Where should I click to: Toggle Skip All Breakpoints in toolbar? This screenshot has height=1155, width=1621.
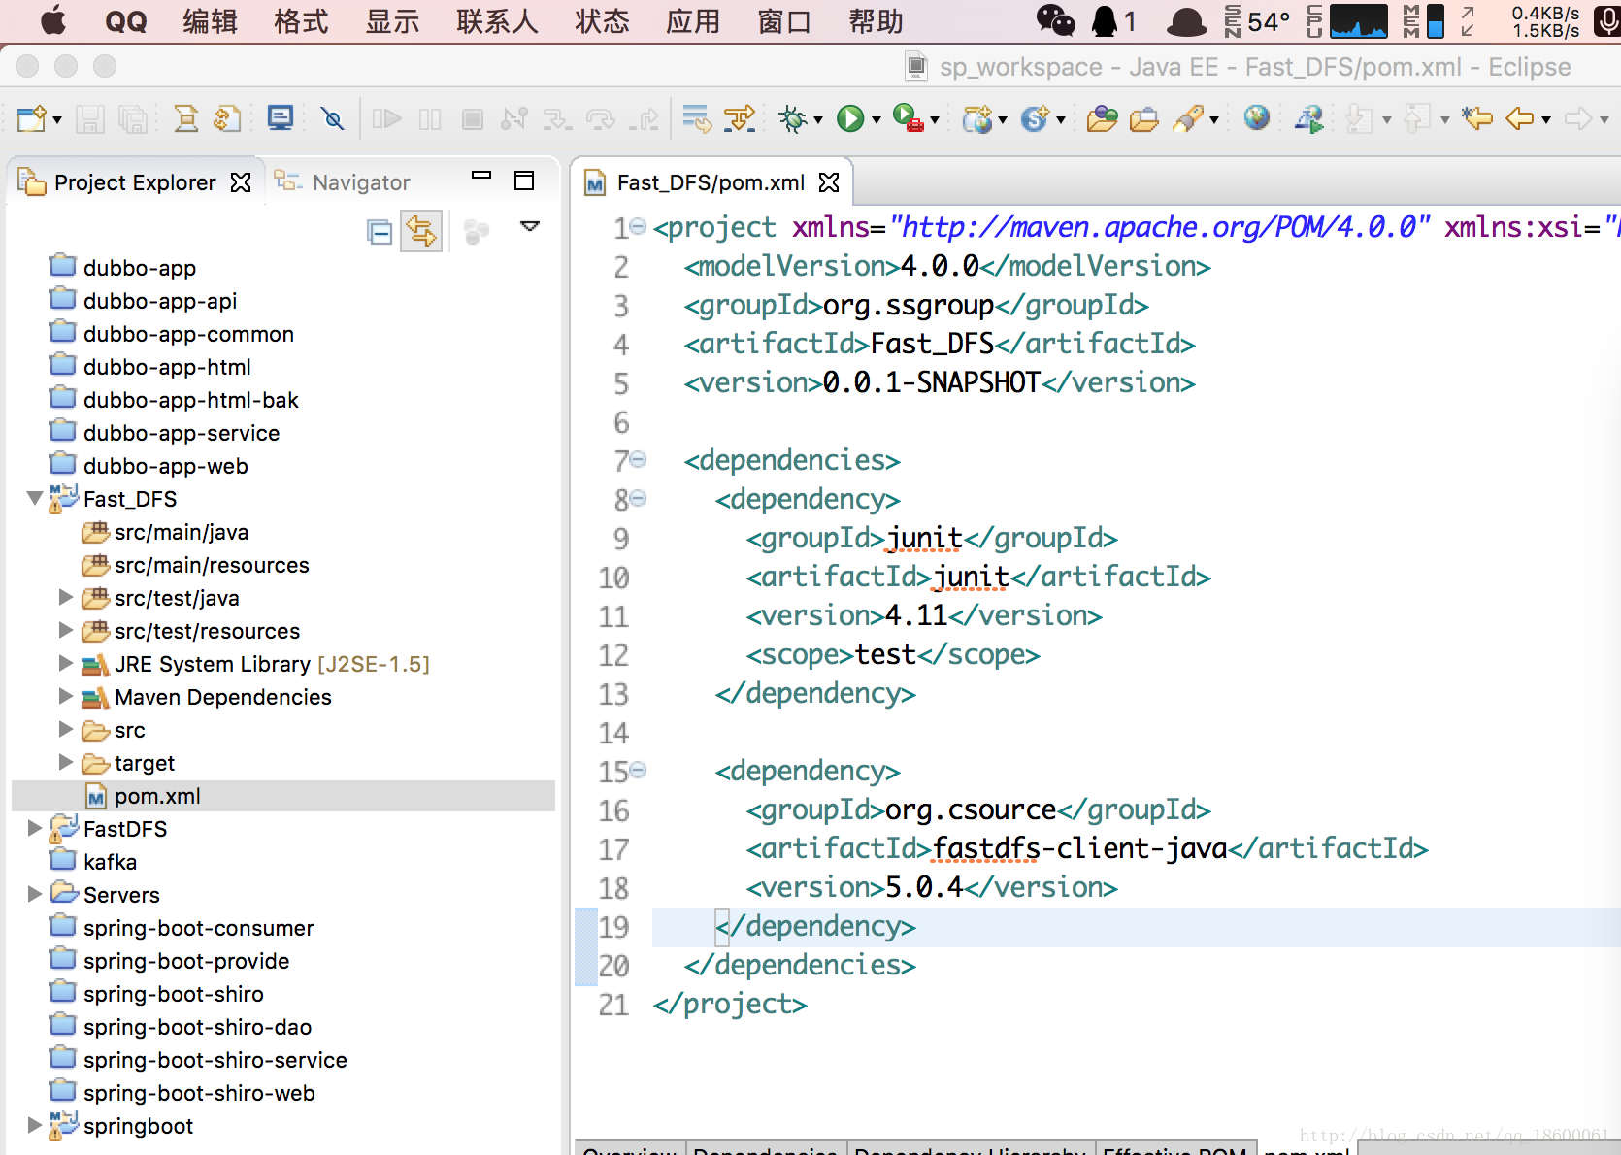[x=333, y=118]
